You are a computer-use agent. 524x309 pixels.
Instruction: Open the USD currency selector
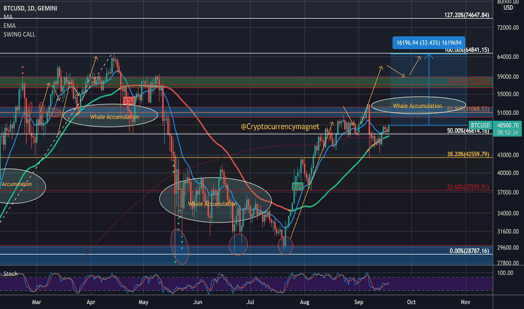pyautogui.click(x=508, y=7)
